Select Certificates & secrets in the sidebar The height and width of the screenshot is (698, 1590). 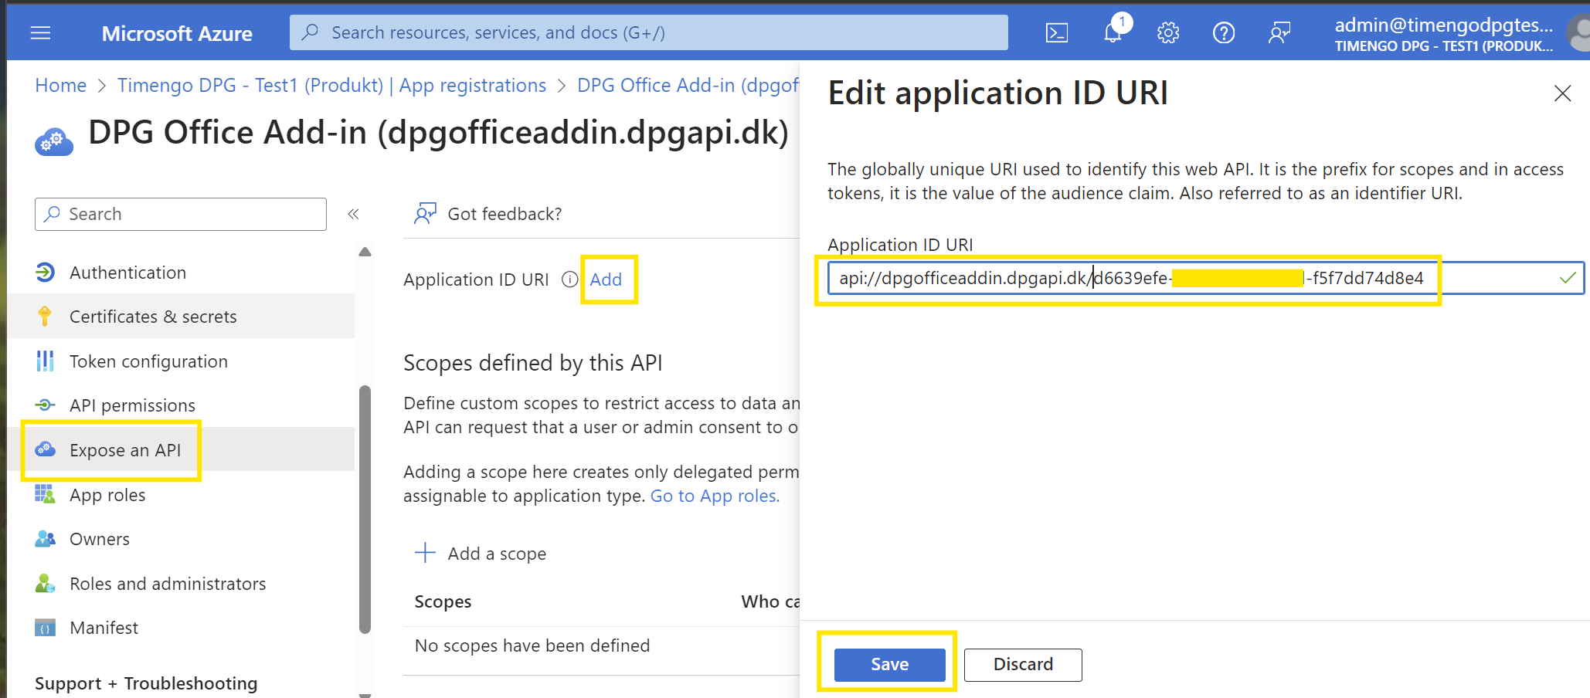(x=153, y=317)
